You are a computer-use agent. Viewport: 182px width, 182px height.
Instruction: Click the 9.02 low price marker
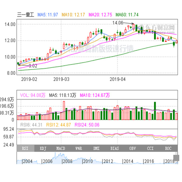pyautogui.click(x=33, y=66)
